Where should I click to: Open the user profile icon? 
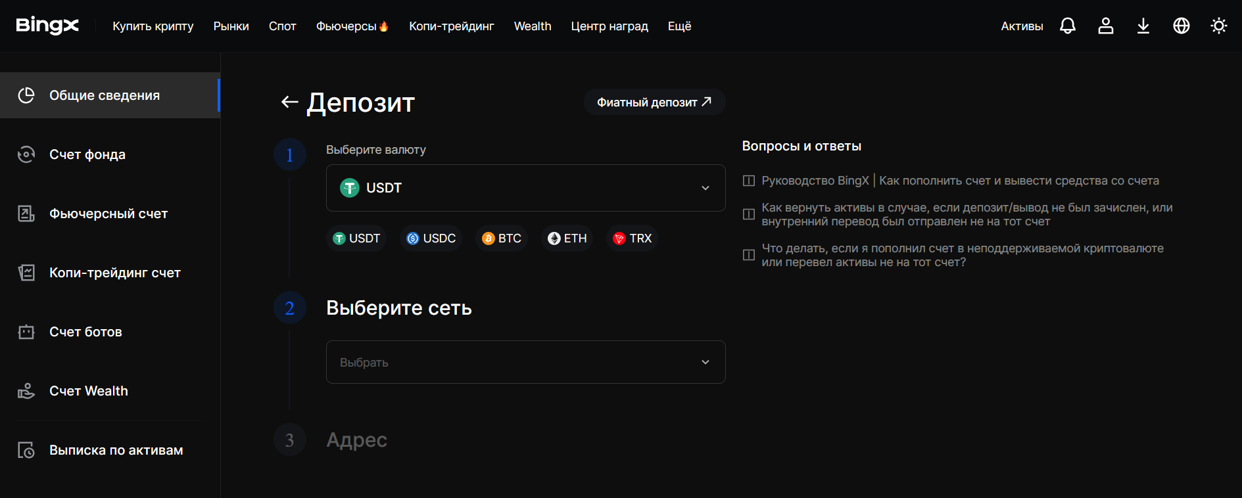1106,26
